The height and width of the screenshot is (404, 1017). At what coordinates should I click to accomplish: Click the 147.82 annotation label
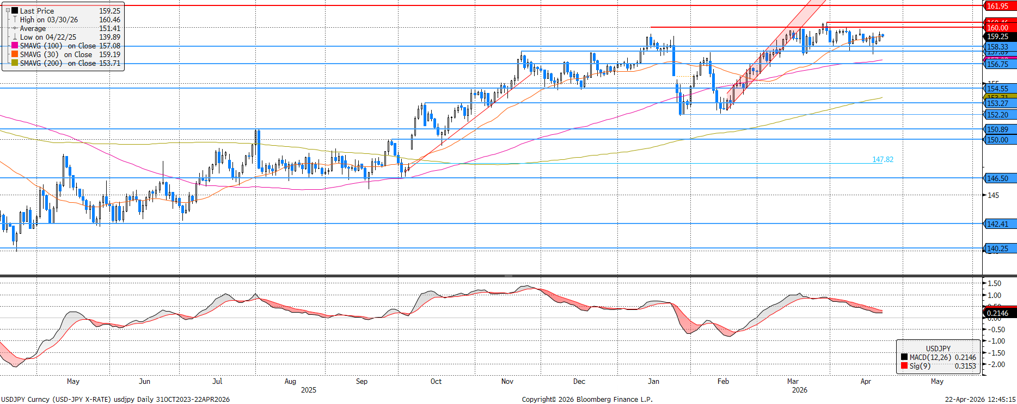883,159
